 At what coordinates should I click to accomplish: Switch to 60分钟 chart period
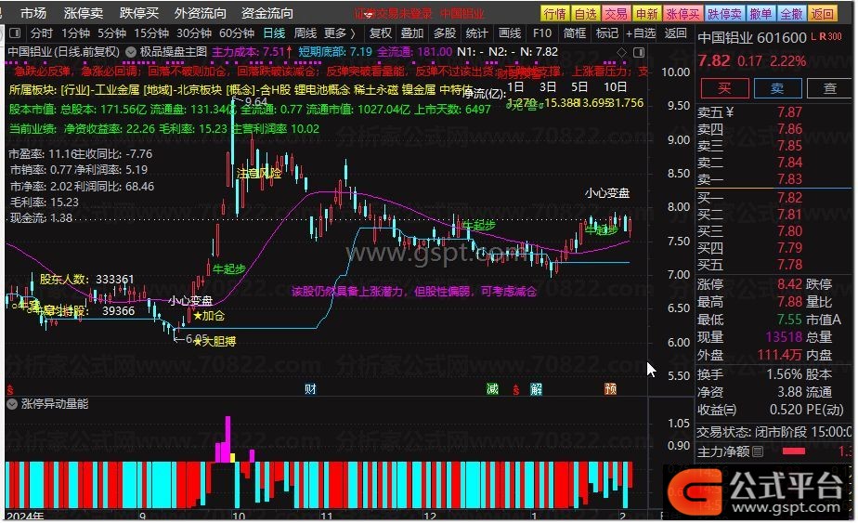pos(237,33)
